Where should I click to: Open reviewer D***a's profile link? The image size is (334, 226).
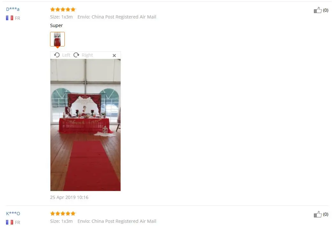(x=13, y=9)
